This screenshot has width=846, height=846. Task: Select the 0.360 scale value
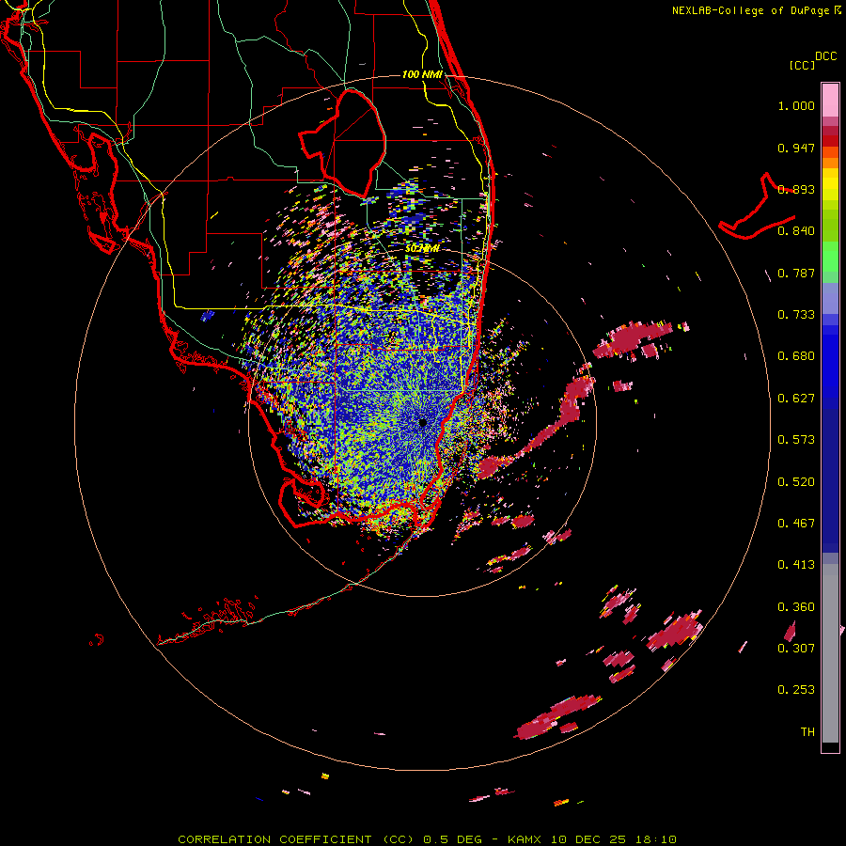(796, 607)
